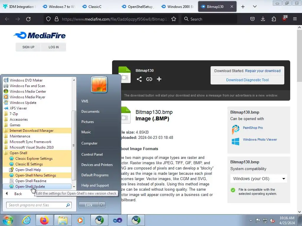Click the muted volume tray icon

[x=272, y=220]
